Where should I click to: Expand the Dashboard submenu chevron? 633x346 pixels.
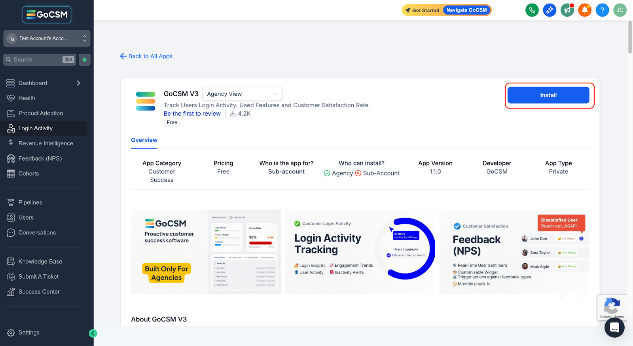click(78, 83)
